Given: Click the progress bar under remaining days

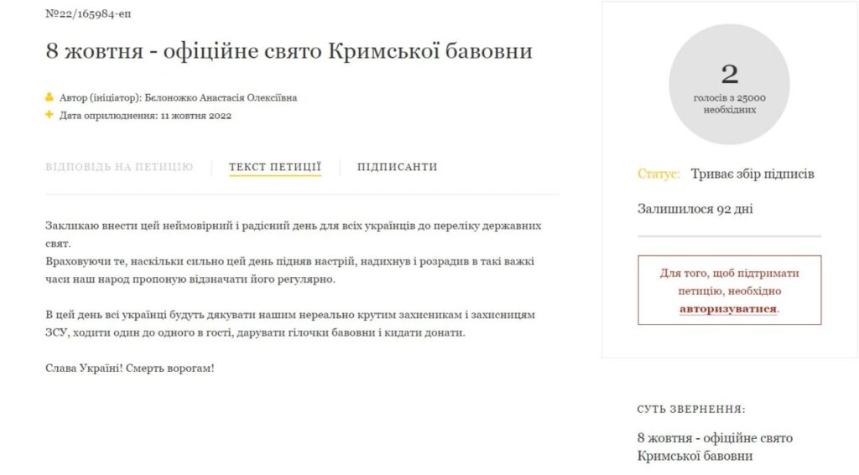Looking at the screenshot, I should (x=729, y=236).
